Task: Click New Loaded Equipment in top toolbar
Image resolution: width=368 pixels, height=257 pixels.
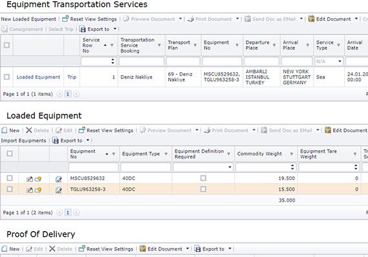Action: click(28, 19)
